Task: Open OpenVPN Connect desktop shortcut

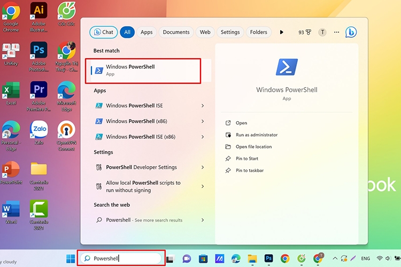Action: tap(66, 136)
